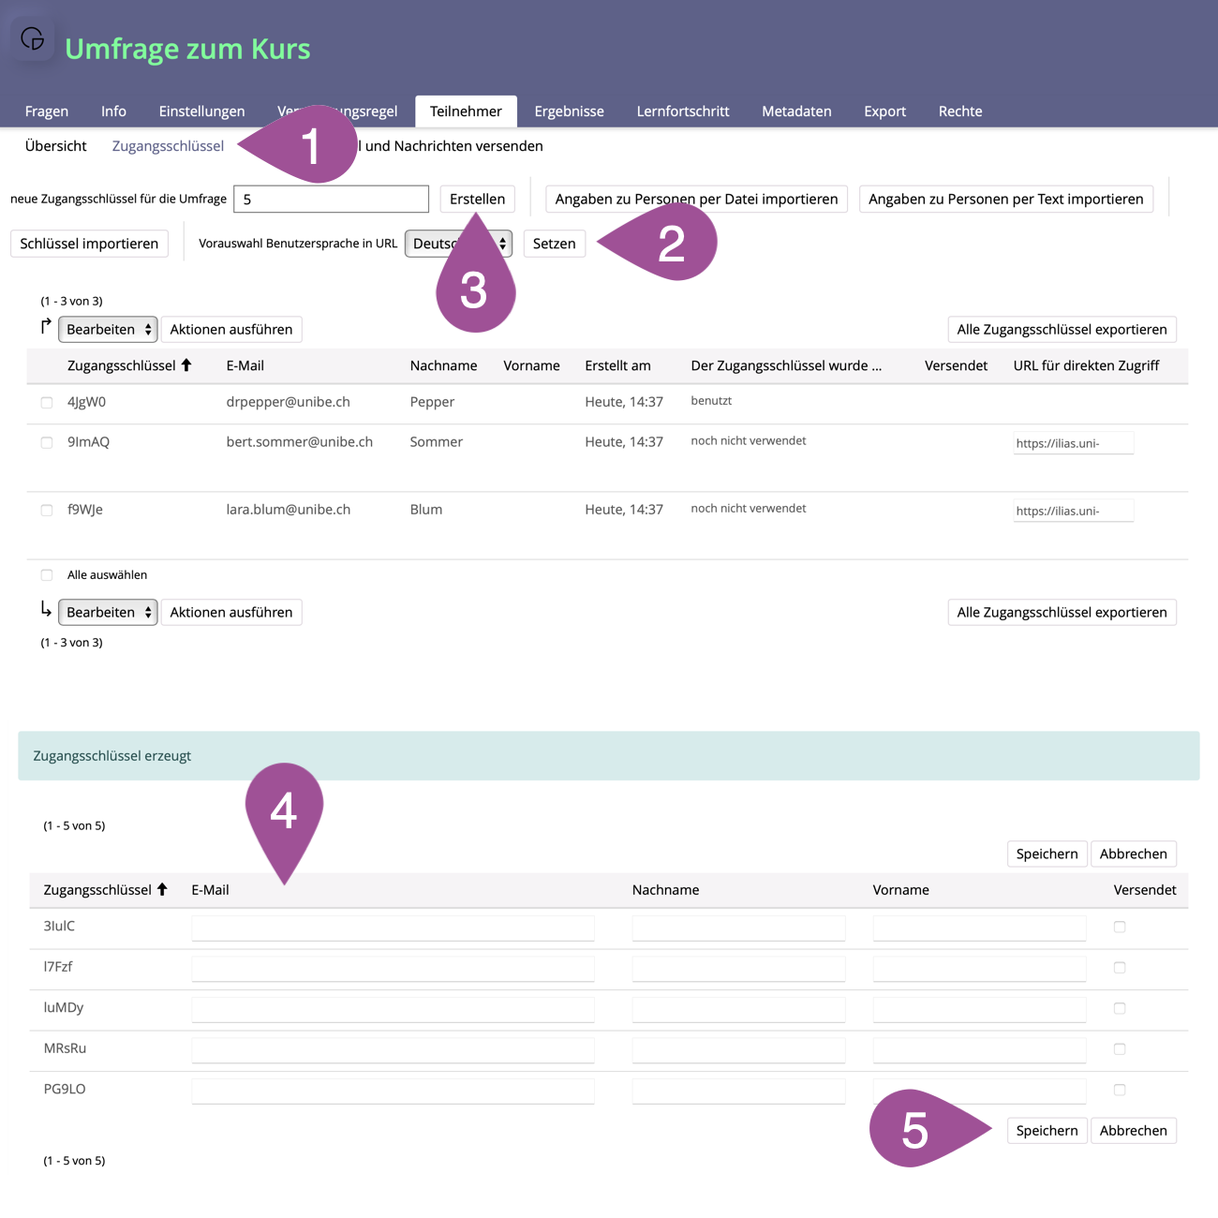This screenshot has height=1218, width=1218.
Task: Check the Versendet box for key 3IulC
Action: click(1120, 927)
